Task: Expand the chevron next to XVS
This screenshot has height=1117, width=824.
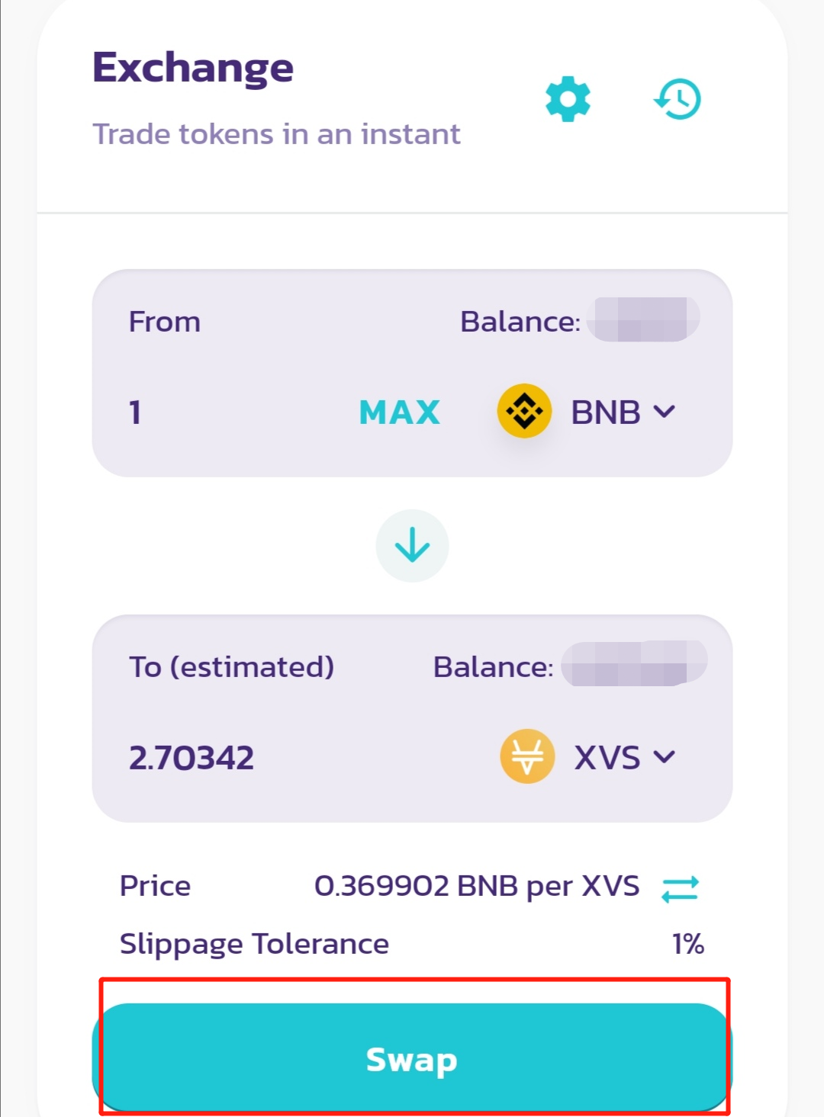Action: pyautogui.click(x=665, y=757)
